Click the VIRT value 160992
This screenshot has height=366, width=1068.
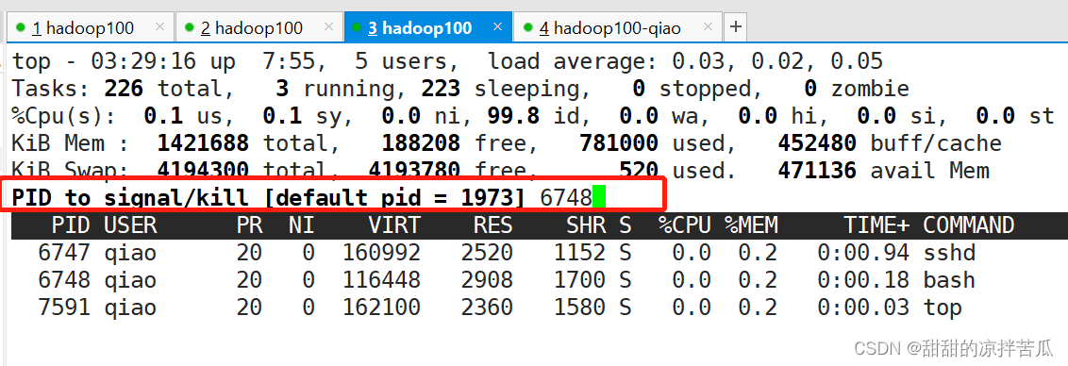[x=381, y=253]
